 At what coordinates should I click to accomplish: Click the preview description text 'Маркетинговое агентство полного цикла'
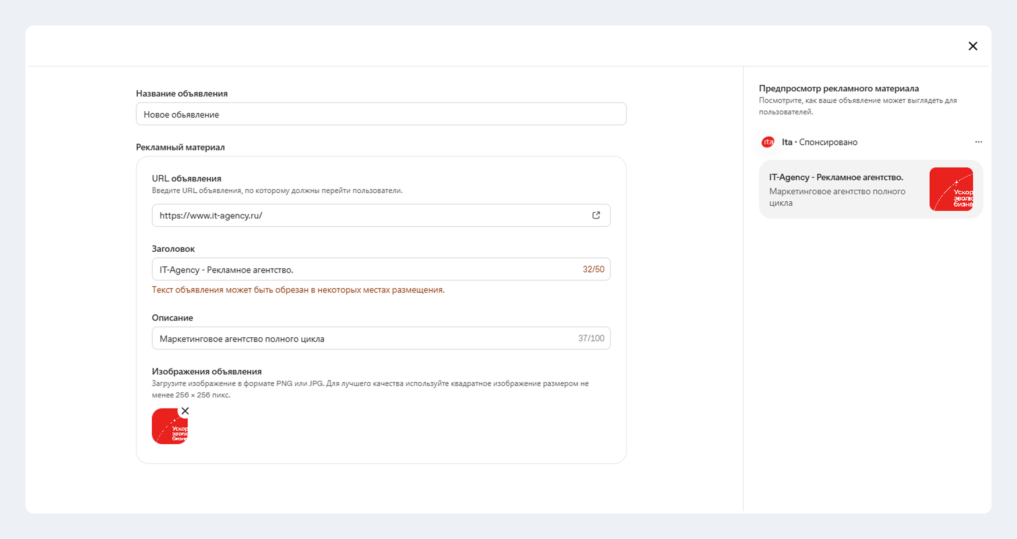[x=837, y=197]
